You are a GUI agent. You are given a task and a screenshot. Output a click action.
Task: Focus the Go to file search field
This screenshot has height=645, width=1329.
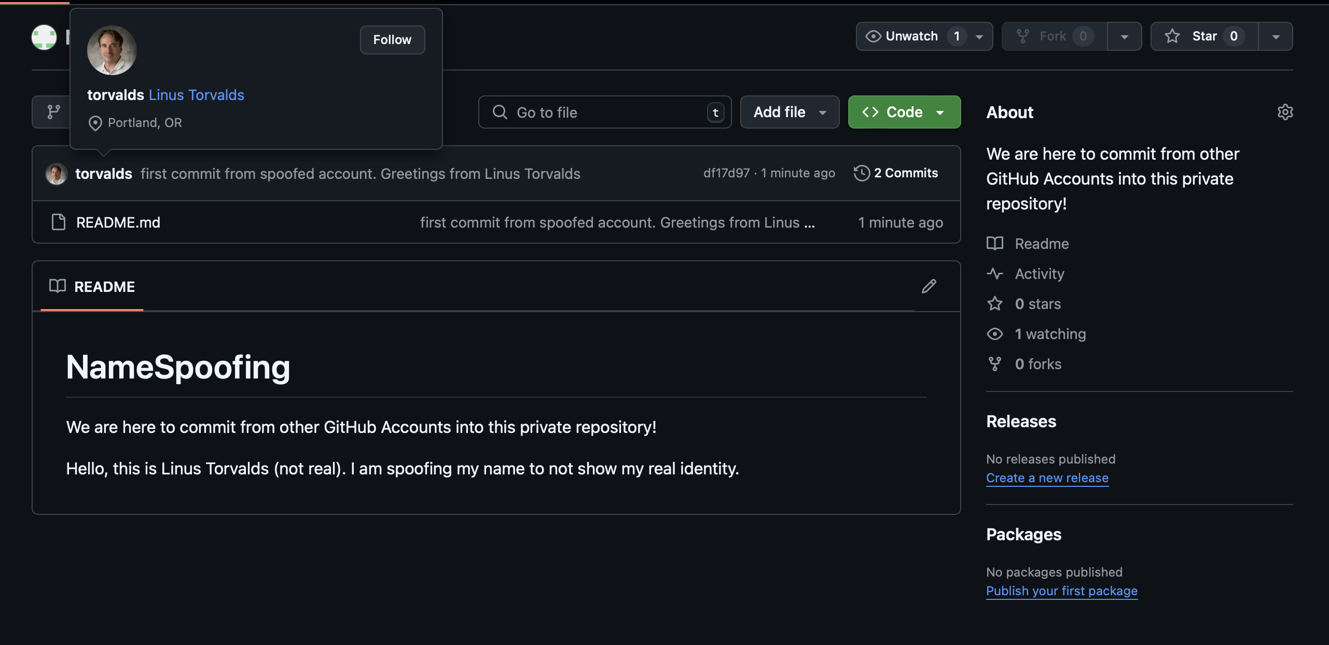click(605, 112)
